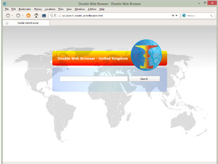Click into the page search text field
The width and height of the screenshot is (218, 164).
click(x=93, y=79)
